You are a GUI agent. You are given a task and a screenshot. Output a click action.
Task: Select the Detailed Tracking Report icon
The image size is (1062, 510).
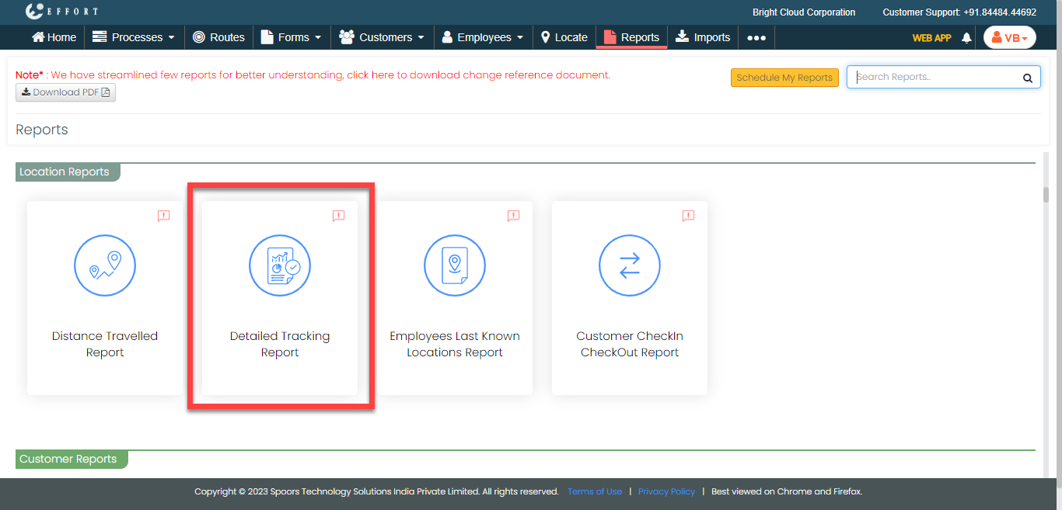pos(280,265)
